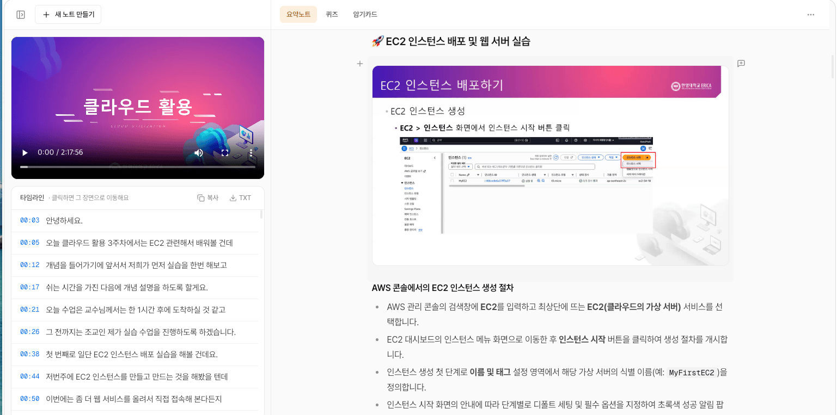Add a comment to the slide block
Screen dimensions: 837x415
(x=741, y=64)
